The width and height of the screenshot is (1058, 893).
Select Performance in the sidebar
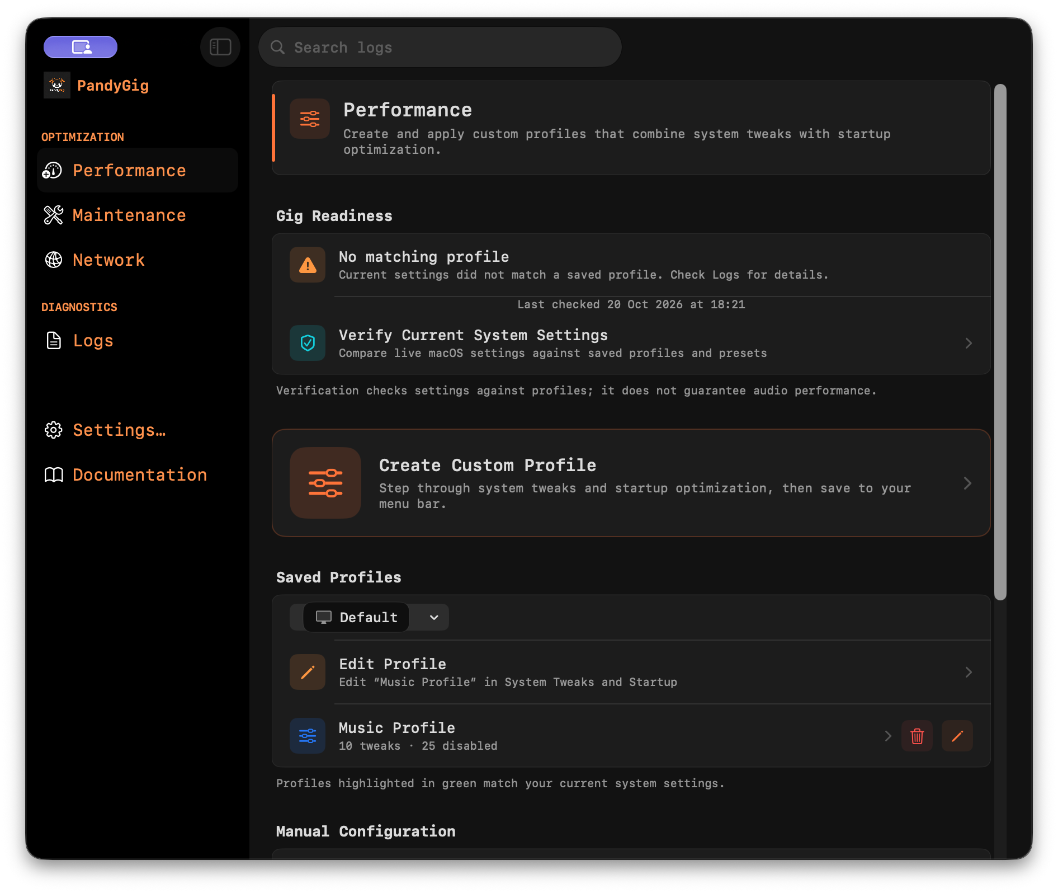point(138,170)
